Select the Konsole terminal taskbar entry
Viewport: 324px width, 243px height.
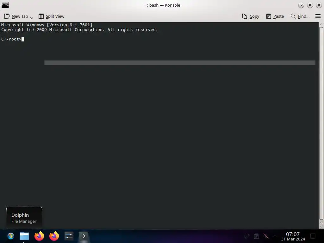point(84,236)
